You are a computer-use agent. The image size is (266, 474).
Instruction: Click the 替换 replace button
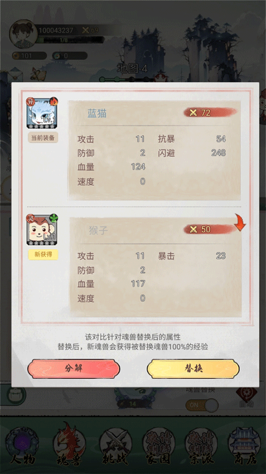pyautogui.click(x=193, y=368)
